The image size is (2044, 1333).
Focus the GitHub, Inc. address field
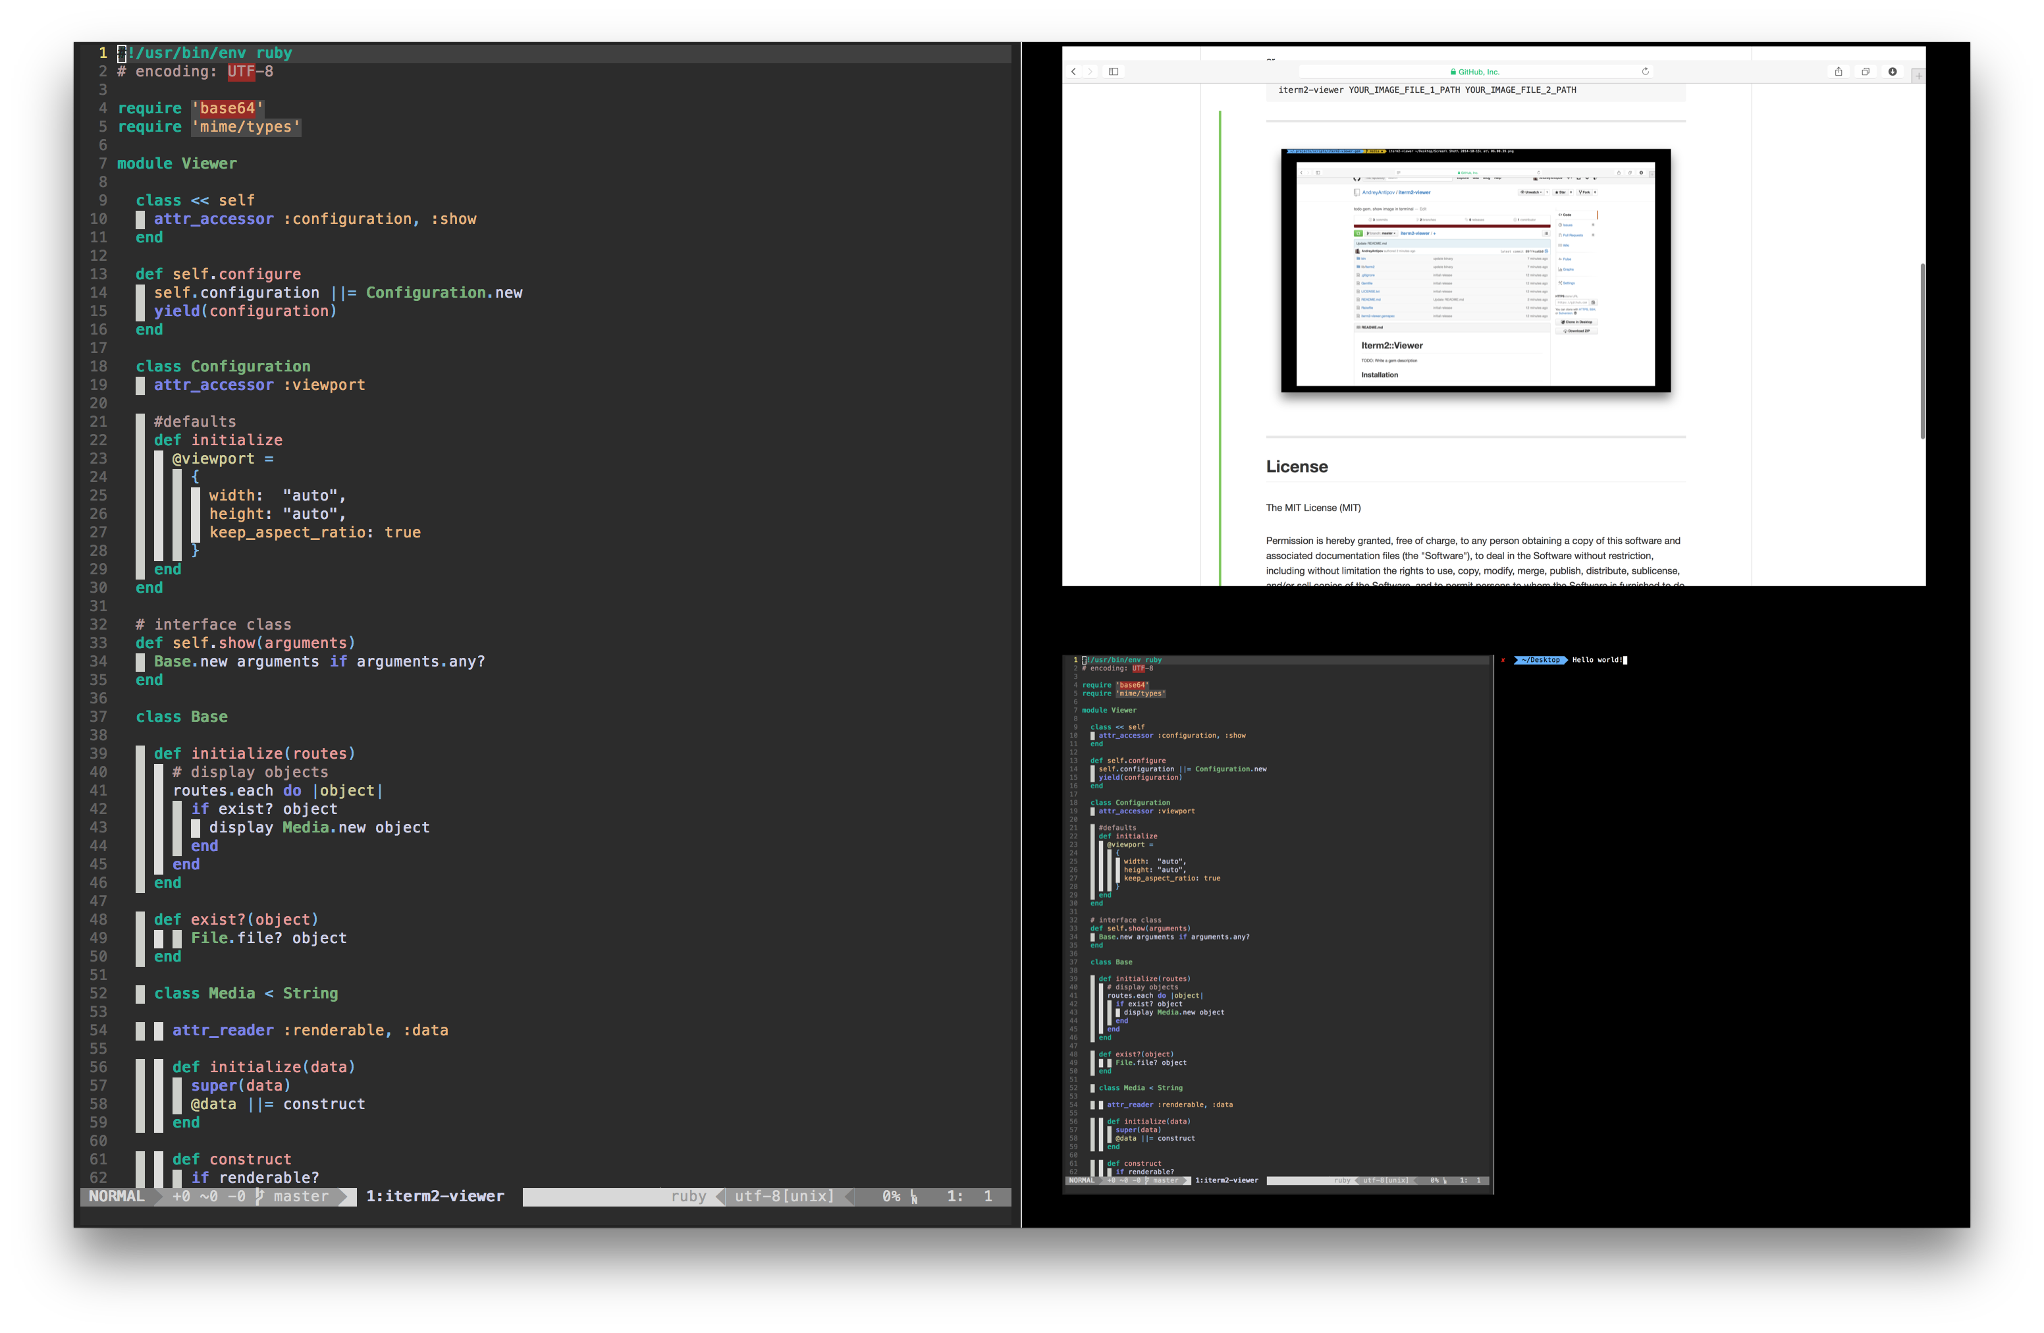click(x=1478, y=72)
